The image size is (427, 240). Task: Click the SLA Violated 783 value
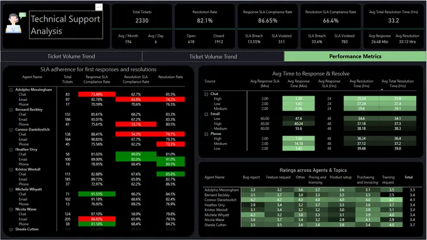coord(344,42)
